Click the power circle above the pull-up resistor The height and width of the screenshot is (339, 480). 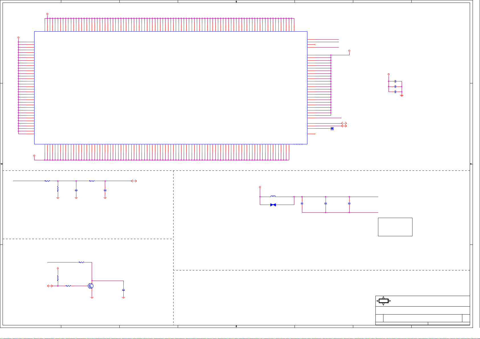tap(58, 268)
